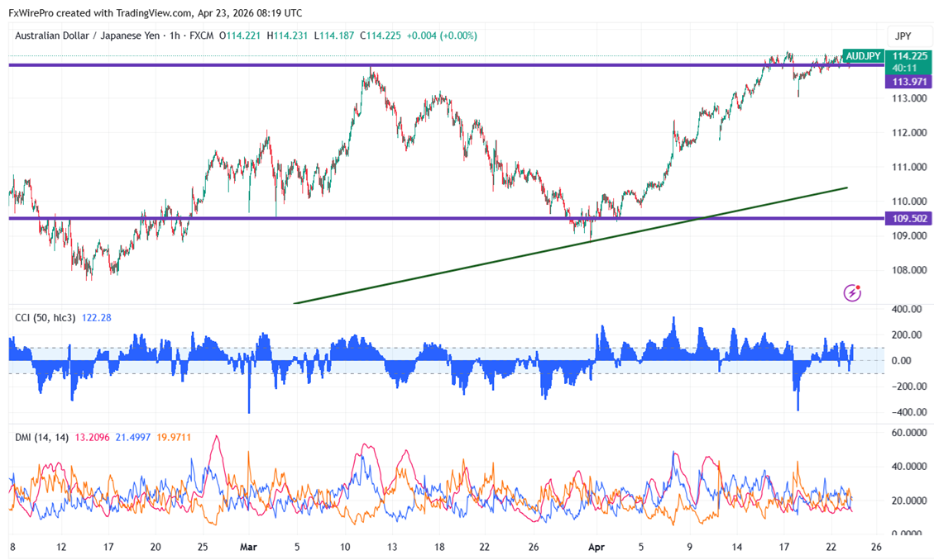Click the DMI blue value 21.4997
Screen dimensions: 934x560
tap(133, 437)
